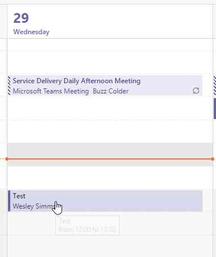The width and height of the screenshot is (216, 257).
Task: Click the red current-time indicator line
Action: click(x=109, y=159)
